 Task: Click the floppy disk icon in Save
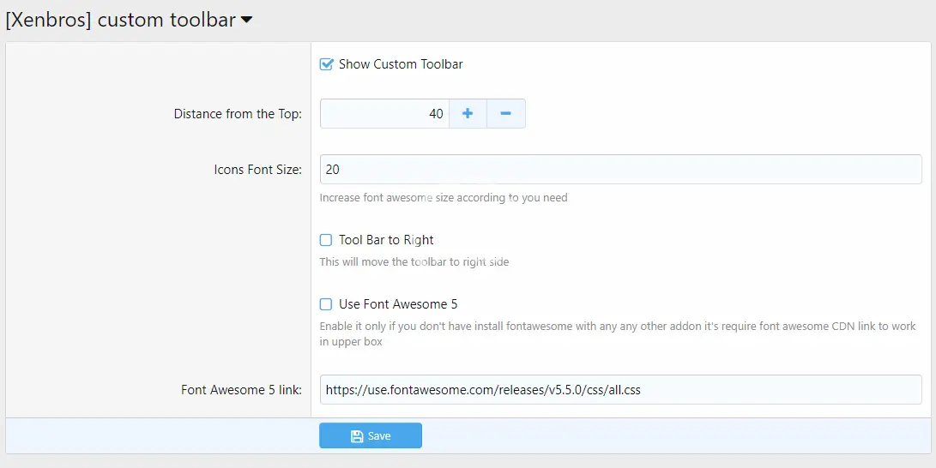coord(357,436)
